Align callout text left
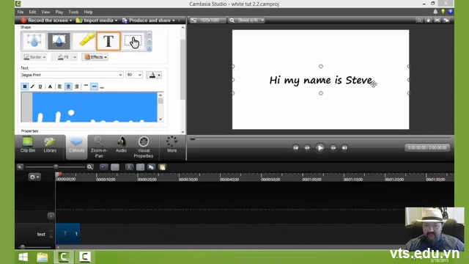 [60, 87]
